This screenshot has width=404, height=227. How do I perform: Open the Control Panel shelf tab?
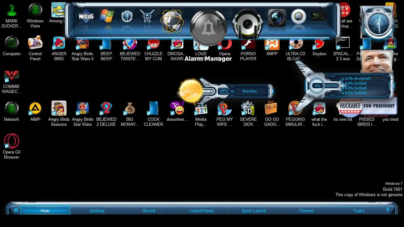tap(201, 211)
